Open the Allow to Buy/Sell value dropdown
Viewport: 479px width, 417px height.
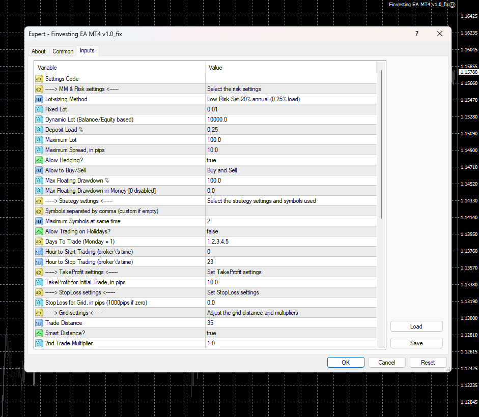pos(291,170)
